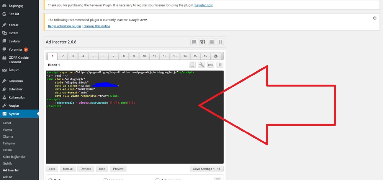The height and width of the screenshot is (180, 383).
Task: Click the Misc button
Action: (x=102, y=169)
